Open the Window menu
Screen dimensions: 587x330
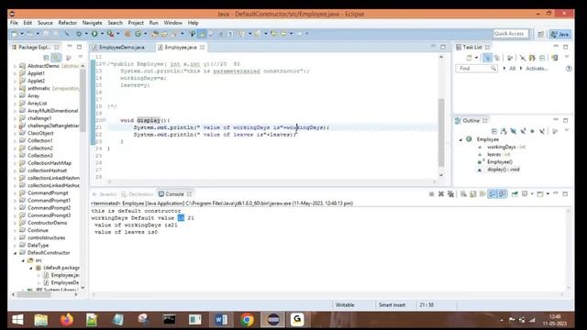tap(173, 23)
